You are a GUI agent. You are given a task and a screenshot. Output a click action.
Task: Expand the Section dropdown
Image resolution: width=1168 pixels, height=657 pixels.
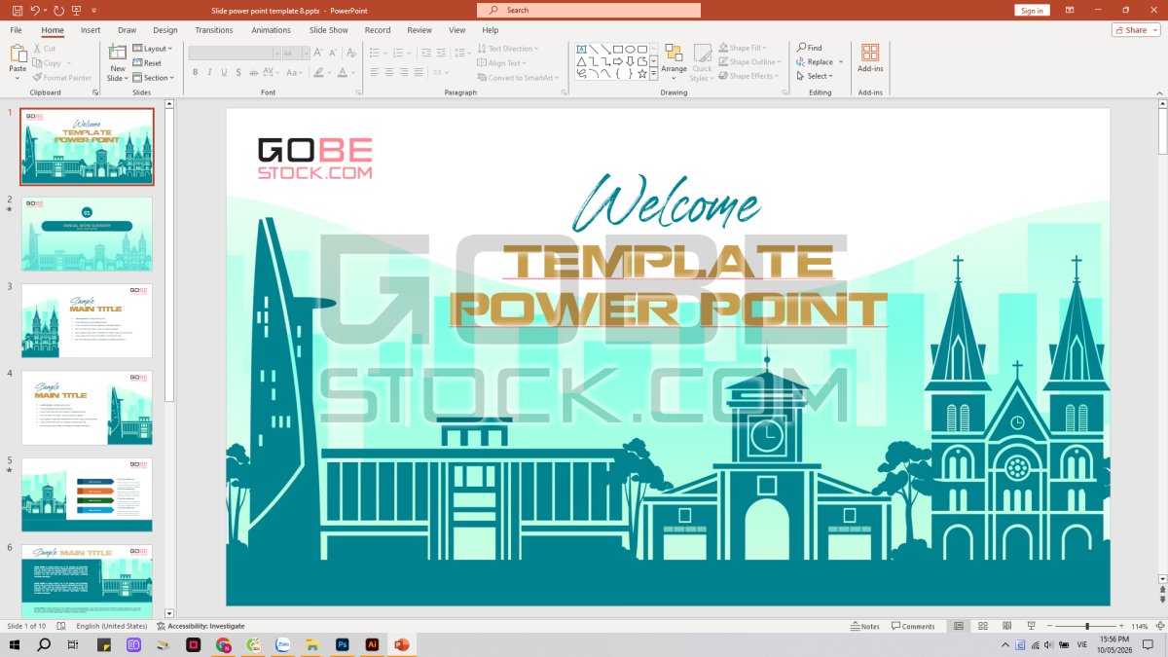click(154, 78)
